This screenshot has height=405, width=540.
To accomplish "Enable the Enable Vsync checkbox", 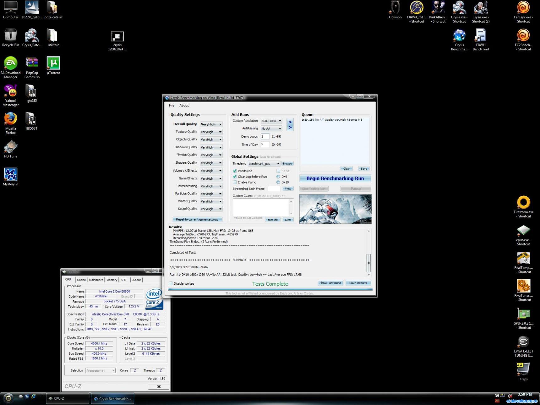I will (235, 182).
